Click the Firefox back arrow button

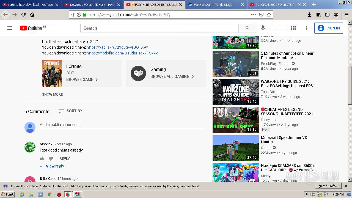point(5,15)
